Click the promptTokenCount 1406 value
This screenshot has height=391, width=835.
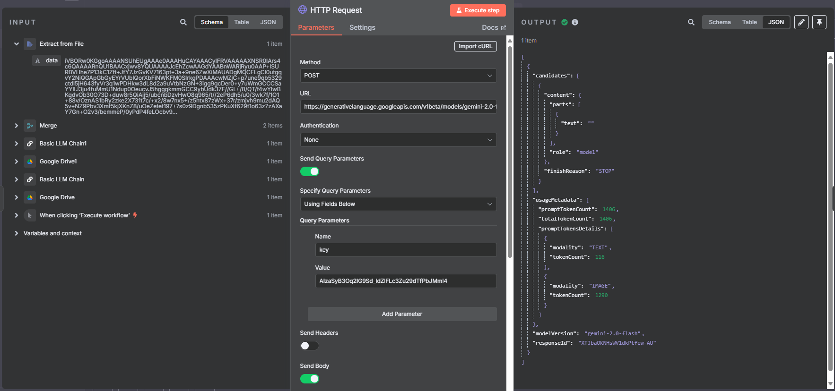[x=609, y=209]
